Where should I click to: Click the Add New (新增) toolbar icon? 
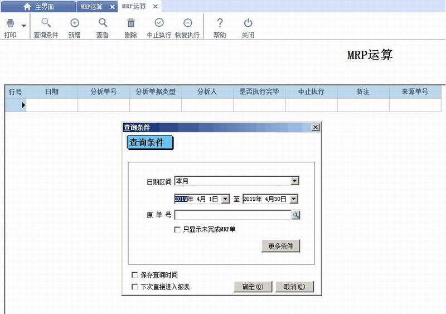[x=74, y=23]
